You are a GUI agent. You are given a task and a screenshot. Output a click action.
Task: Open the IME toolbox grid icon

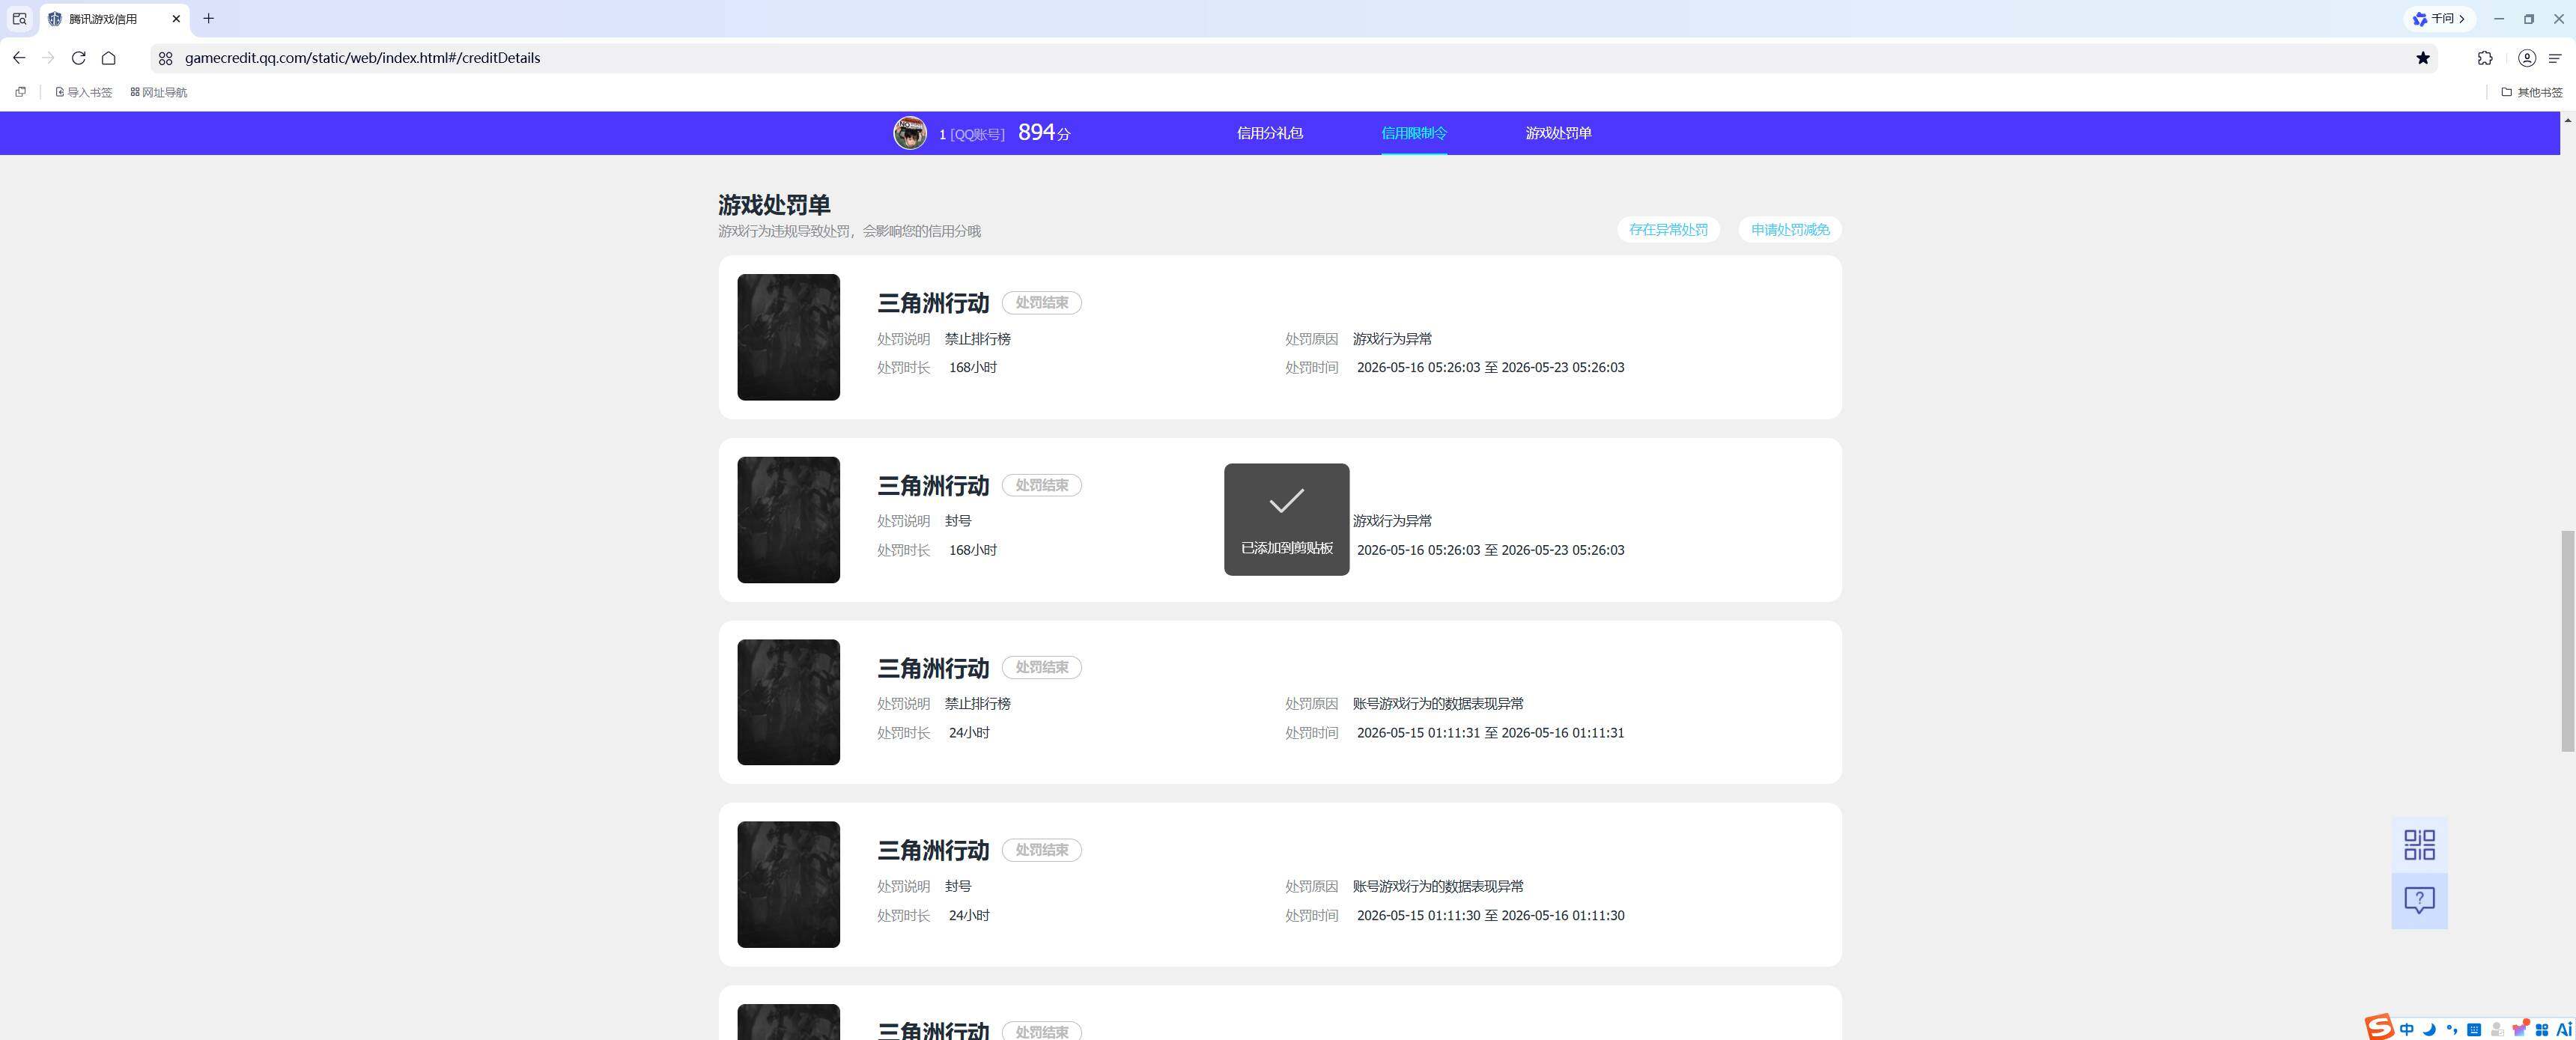point(2542,1030)
